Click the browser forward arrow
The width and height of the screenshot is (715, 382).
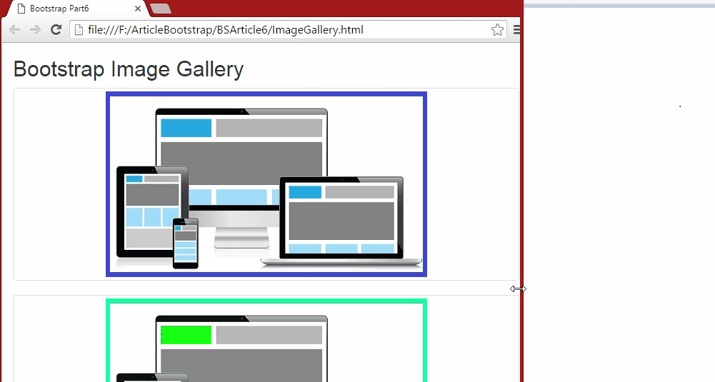coord(35,30)
